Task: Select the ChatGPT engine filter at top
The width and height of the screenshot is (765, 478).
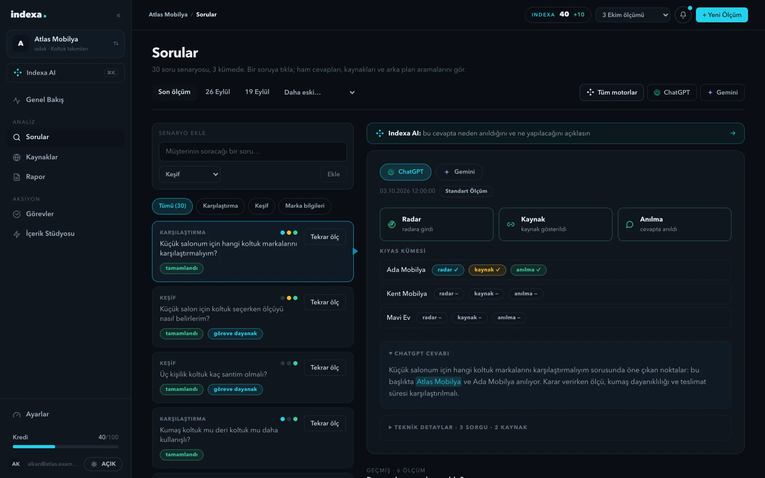Action: pyautogui.click(x=672, y=92)
